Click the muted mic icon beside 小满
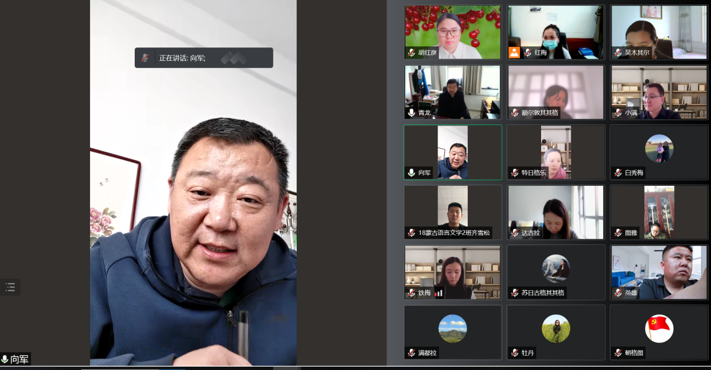The width and height of the screenshot is (711, 370). [x=618, y=113]
